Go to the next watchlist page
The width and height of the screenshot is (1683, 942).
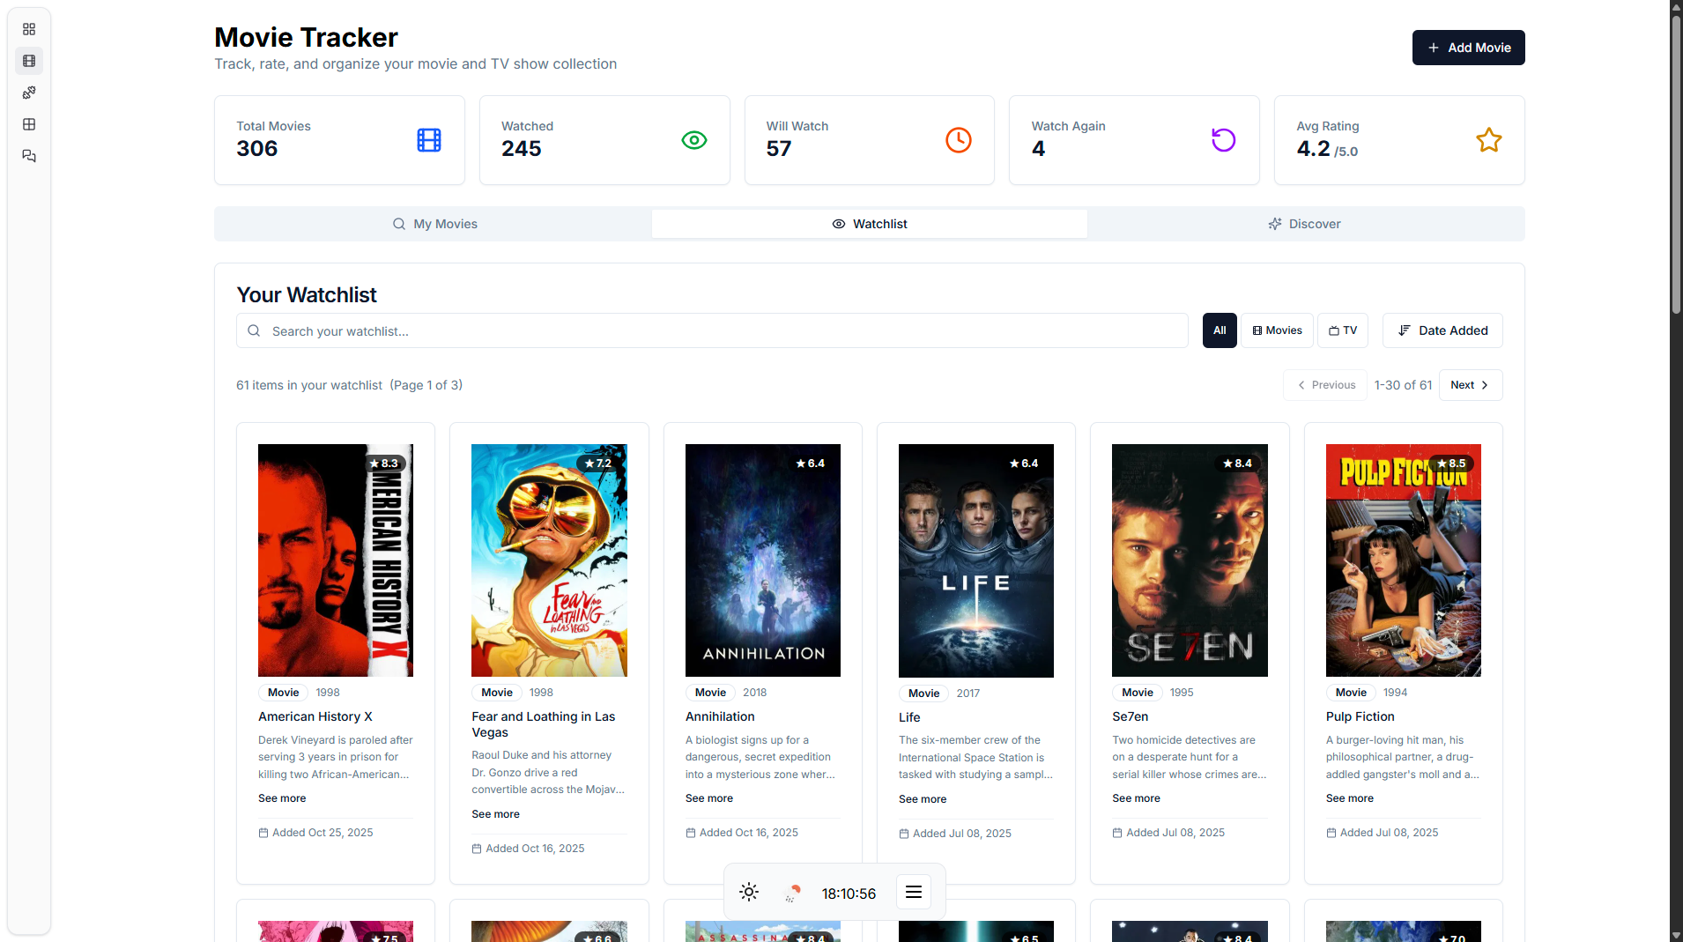[1468, 385]
